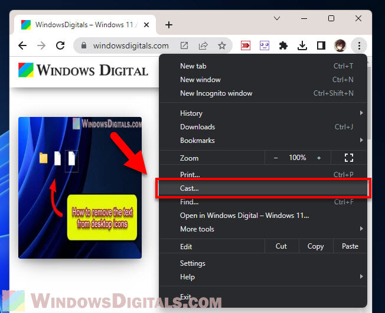This screenshot has width=385, height=313.
Task: Open the tab search chevron
Action: click(x=277, y=18)
